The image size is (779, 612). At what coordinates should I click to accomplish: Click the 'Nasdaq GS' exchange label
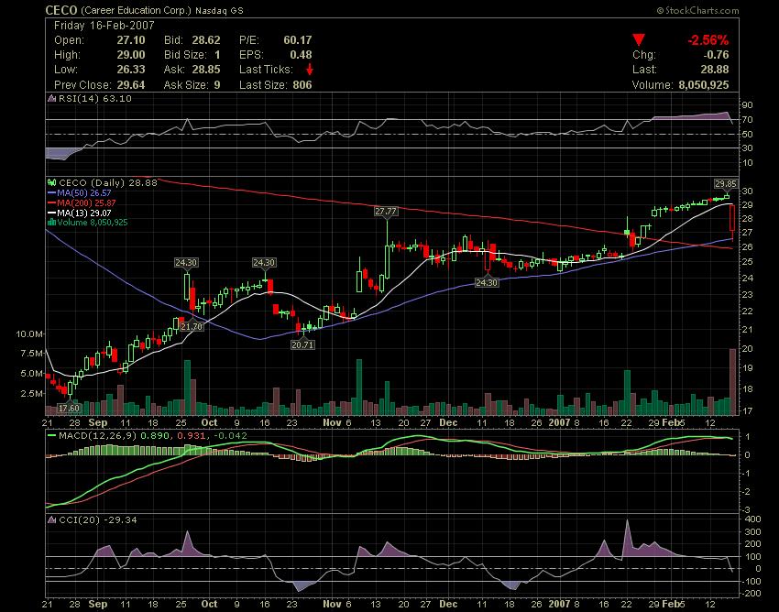pos(219,10)
